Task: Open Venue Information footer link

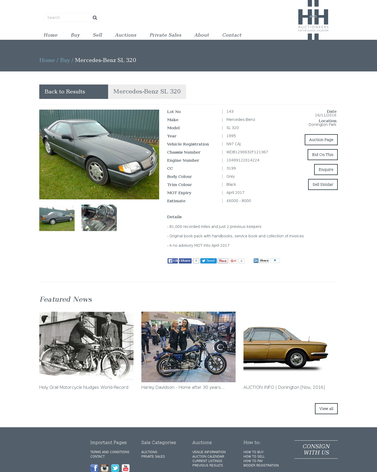Action: [209, 452]
